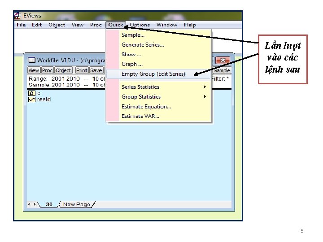The width and height of the screenshot is (323, 242).
Task: Click the Range: 2001 2010 text
Action: click(54, 79)
